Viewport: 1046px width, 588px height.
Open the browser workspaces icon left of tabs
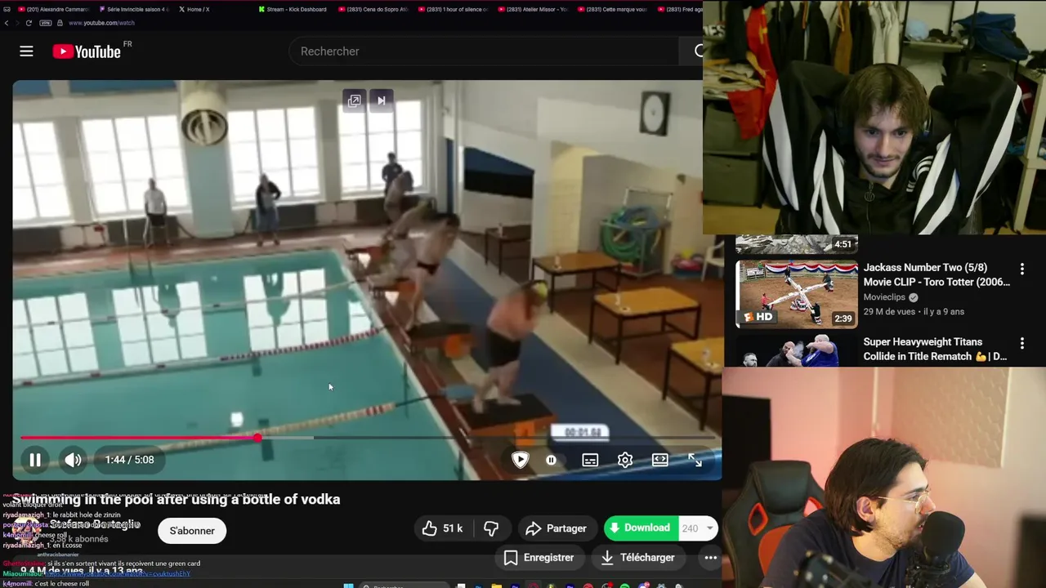(x=8, y=9)
